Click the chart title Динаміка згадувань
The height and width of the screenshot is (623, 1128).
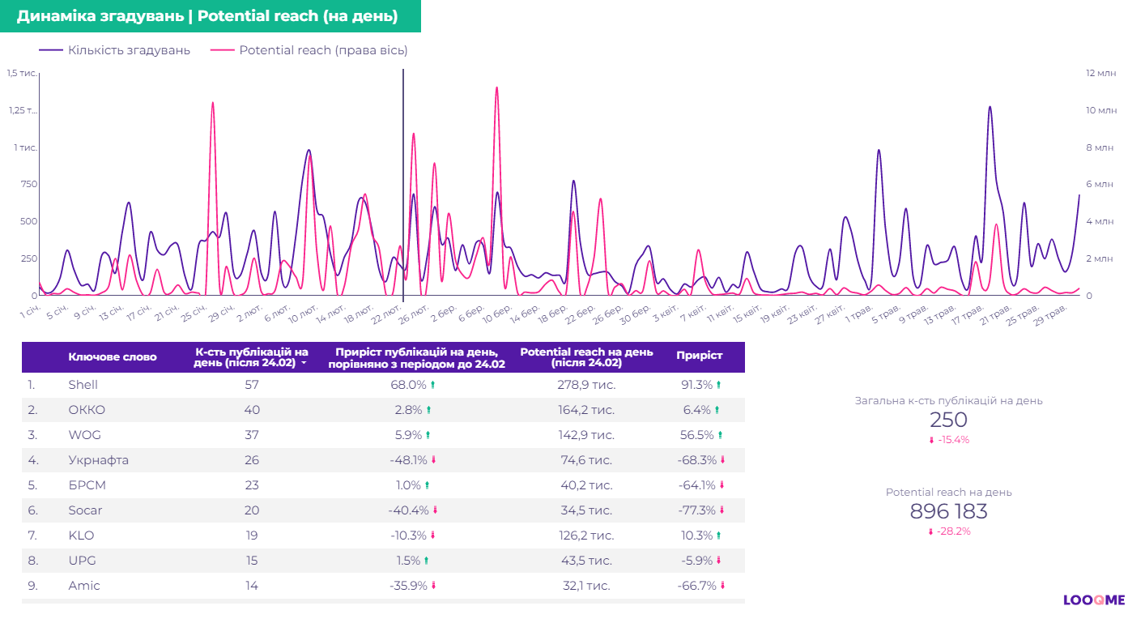[x=207, y=16]
